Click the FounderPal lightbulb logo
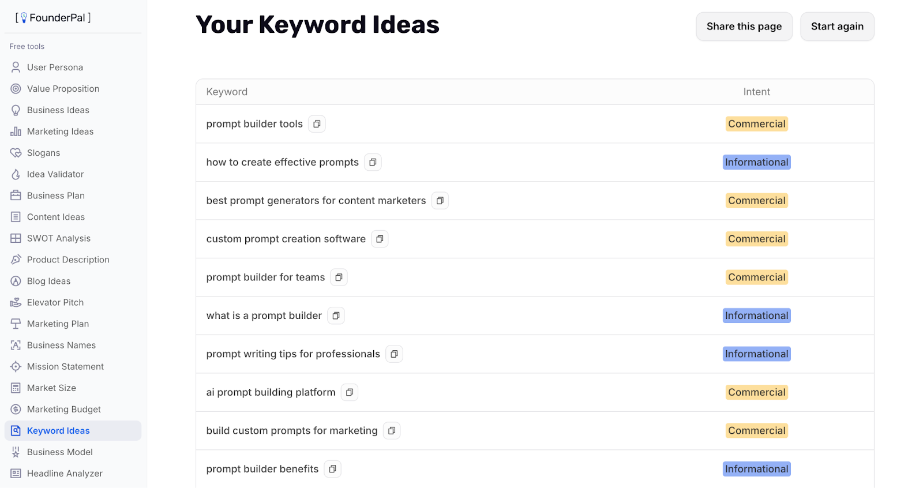The image size is (923, 488). [24, 18]
